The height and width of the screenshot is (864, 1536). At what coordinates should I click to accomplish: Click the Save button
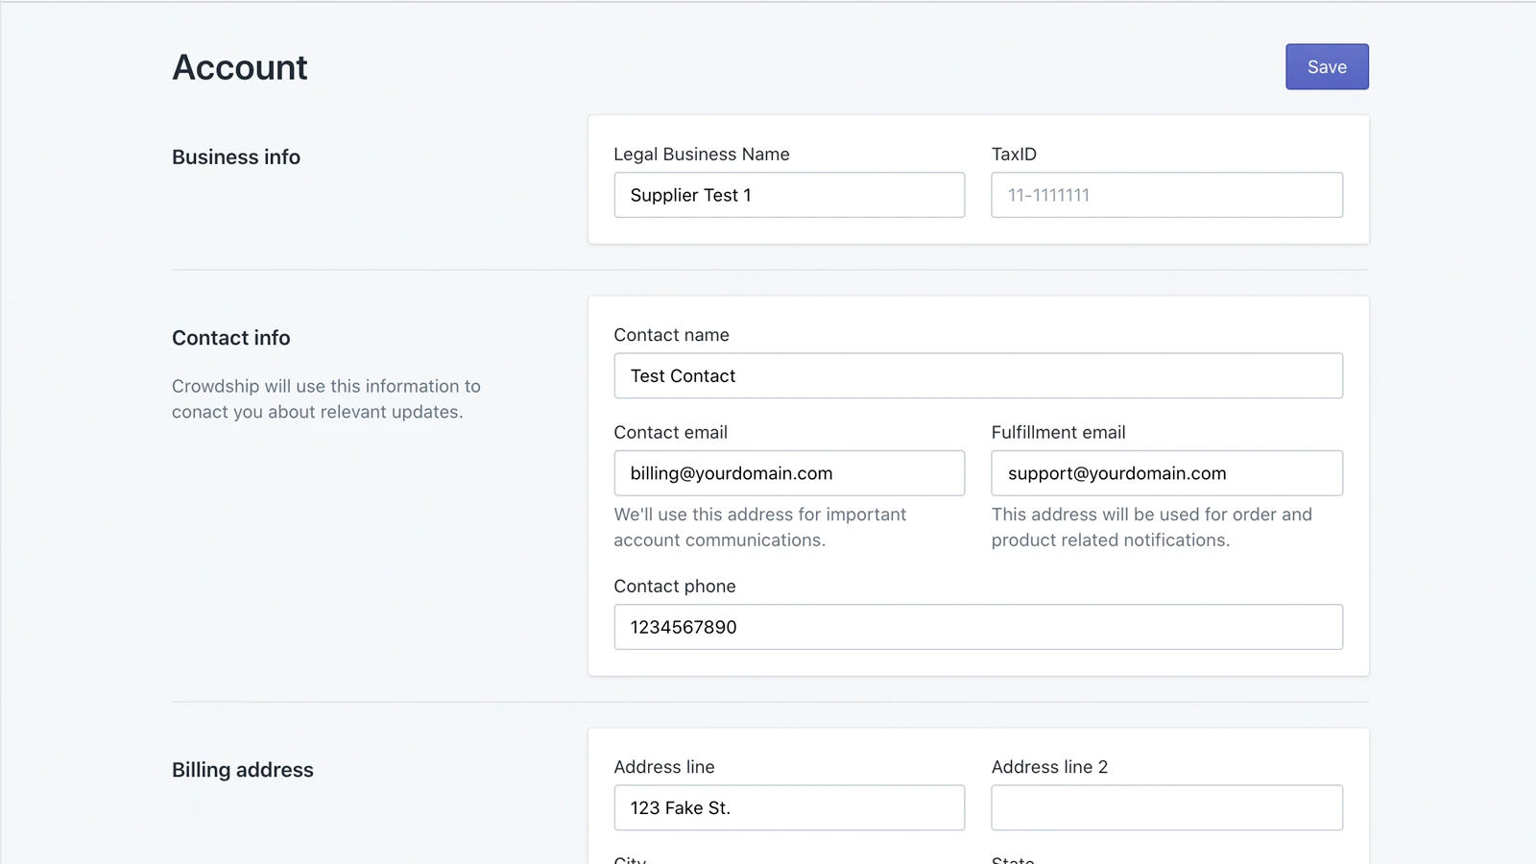pyautogui.click(x=1327, y=67)
